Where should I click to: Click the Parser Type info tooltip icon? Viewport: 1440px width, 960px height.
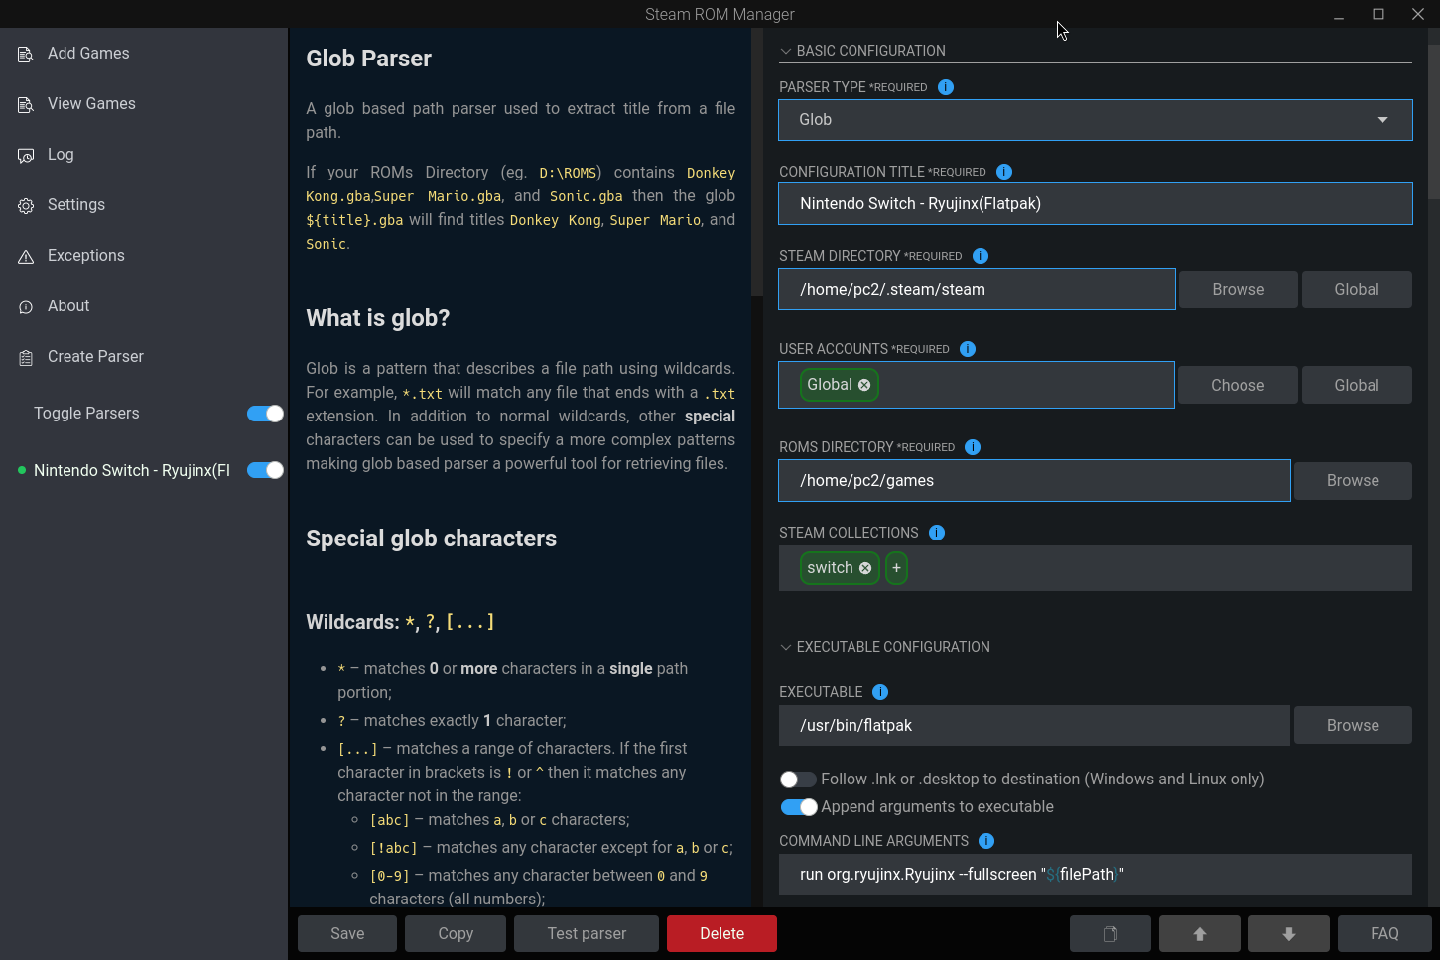coord(945,87)
